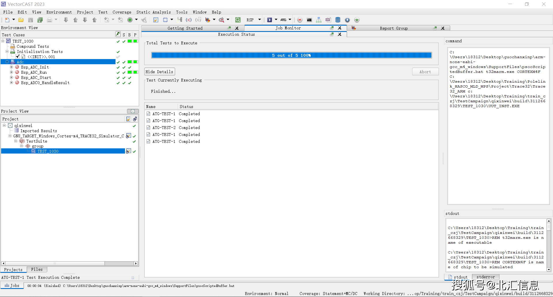
Task: Switch to the Files tab
Action: (x=37, y=269)
